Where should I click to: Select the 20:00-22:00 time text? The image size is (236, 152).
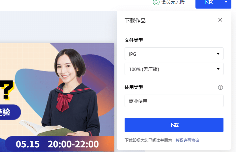[x=73, y=144]
